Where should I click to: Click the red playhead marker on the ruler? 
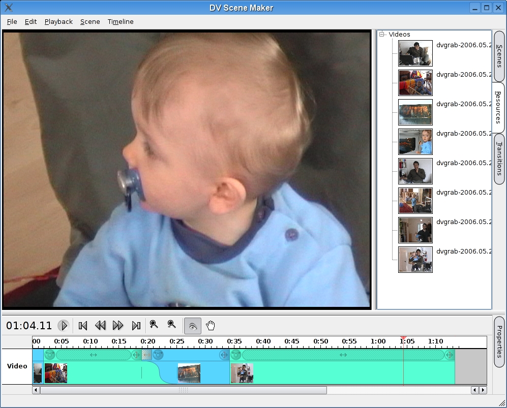click(x=403, y=338)
